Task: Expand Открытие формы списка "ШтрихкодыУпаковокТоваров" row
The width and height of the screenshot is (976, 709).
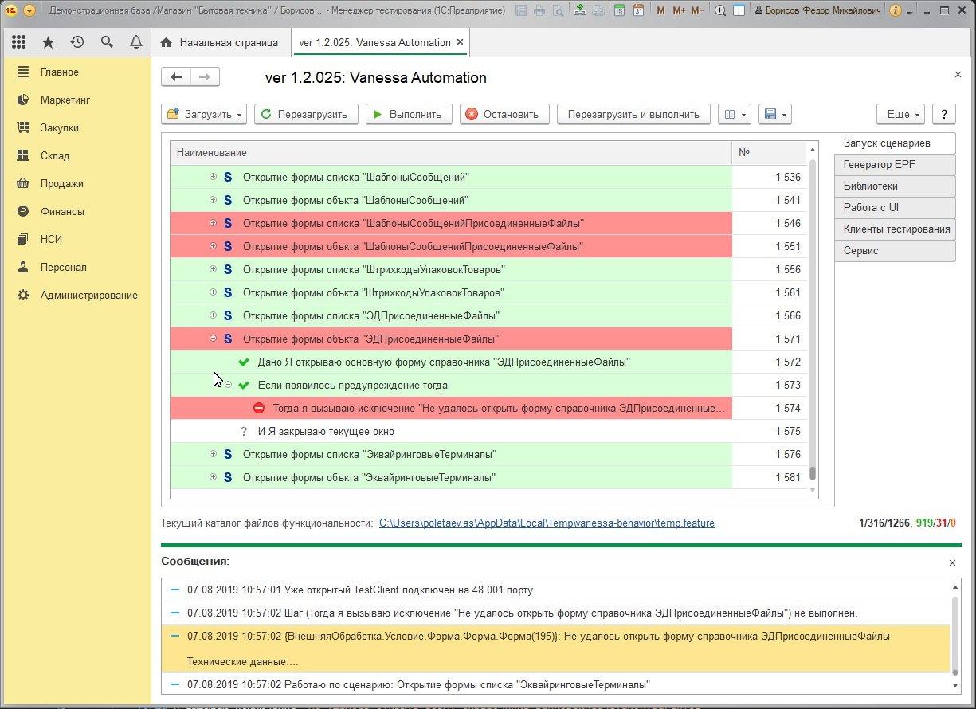Action: click(213, 269)
